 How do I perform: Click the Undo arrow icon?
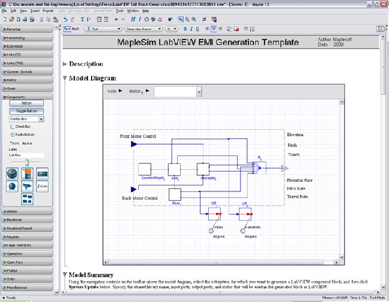tap(65, 19)
